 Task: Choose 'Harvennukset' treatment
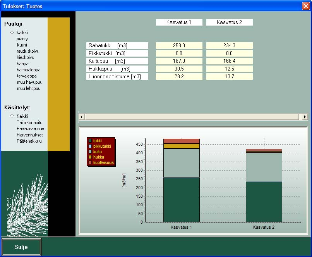(30, 135)
